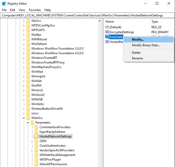
Task: Click the EncryptedSettings binary value icon
Action: [107, 32]
